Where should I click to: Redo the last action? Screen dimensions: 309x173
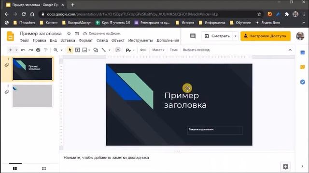pos(30,50)
